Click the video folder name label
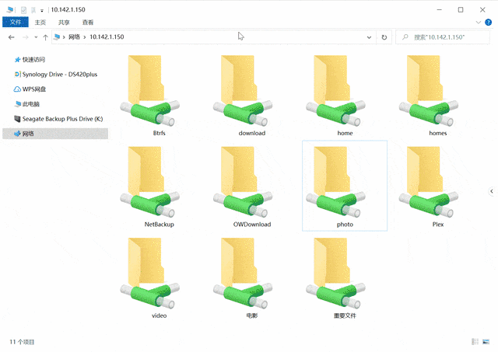Image resolution: width=498 pixels, height=352 pixels. pos(159,315)
